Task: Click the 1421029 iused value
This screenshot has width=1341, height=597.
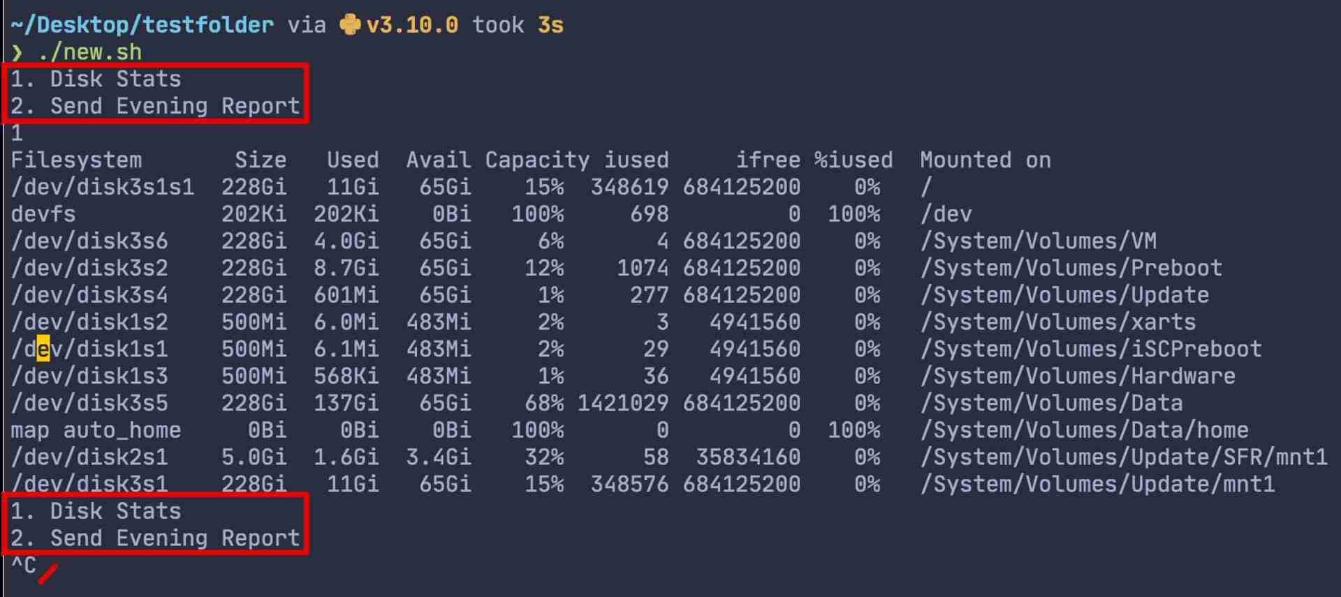Action: (x=623, y=403)
